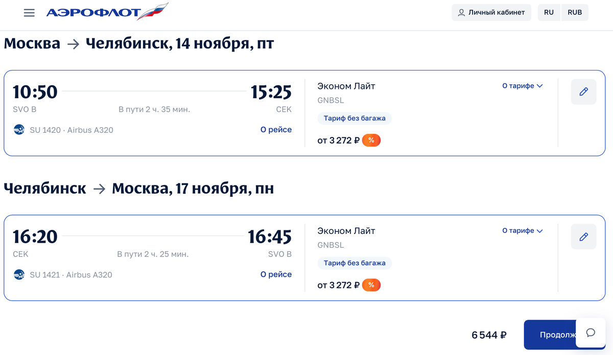Edit the Moscow to Chelyabinsk flight selection
This screenshot has width=613, height=355.
point(583,91)
